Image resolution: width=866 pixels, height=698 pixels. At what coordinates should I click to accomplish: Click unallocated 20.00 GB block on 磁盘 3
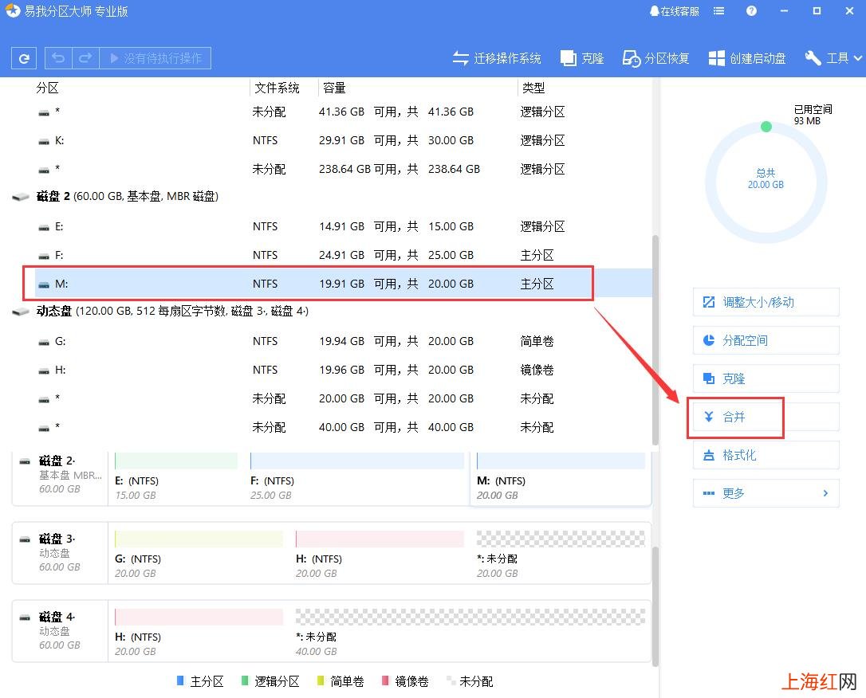561,554
